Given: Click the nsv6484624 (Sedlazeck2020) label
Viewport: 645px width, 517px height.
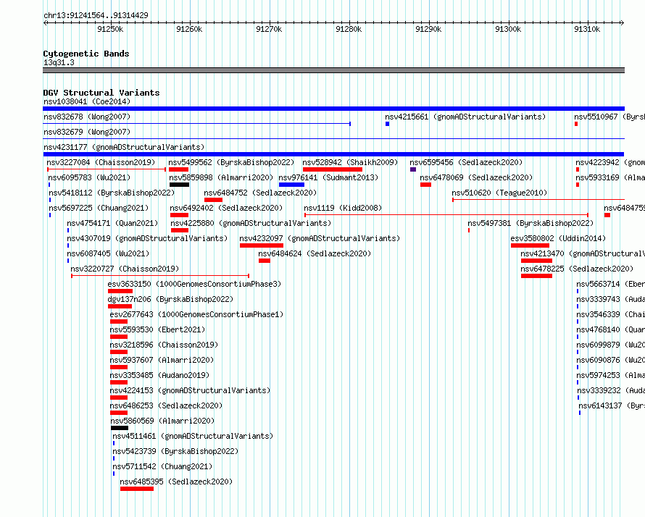Looking at the screenshot, I should pyautogui.click(x=315, y=253).
